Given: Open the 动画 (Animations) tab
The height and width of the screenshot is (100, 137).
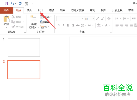Looking at the screenshot, I should tap(63, 10).
